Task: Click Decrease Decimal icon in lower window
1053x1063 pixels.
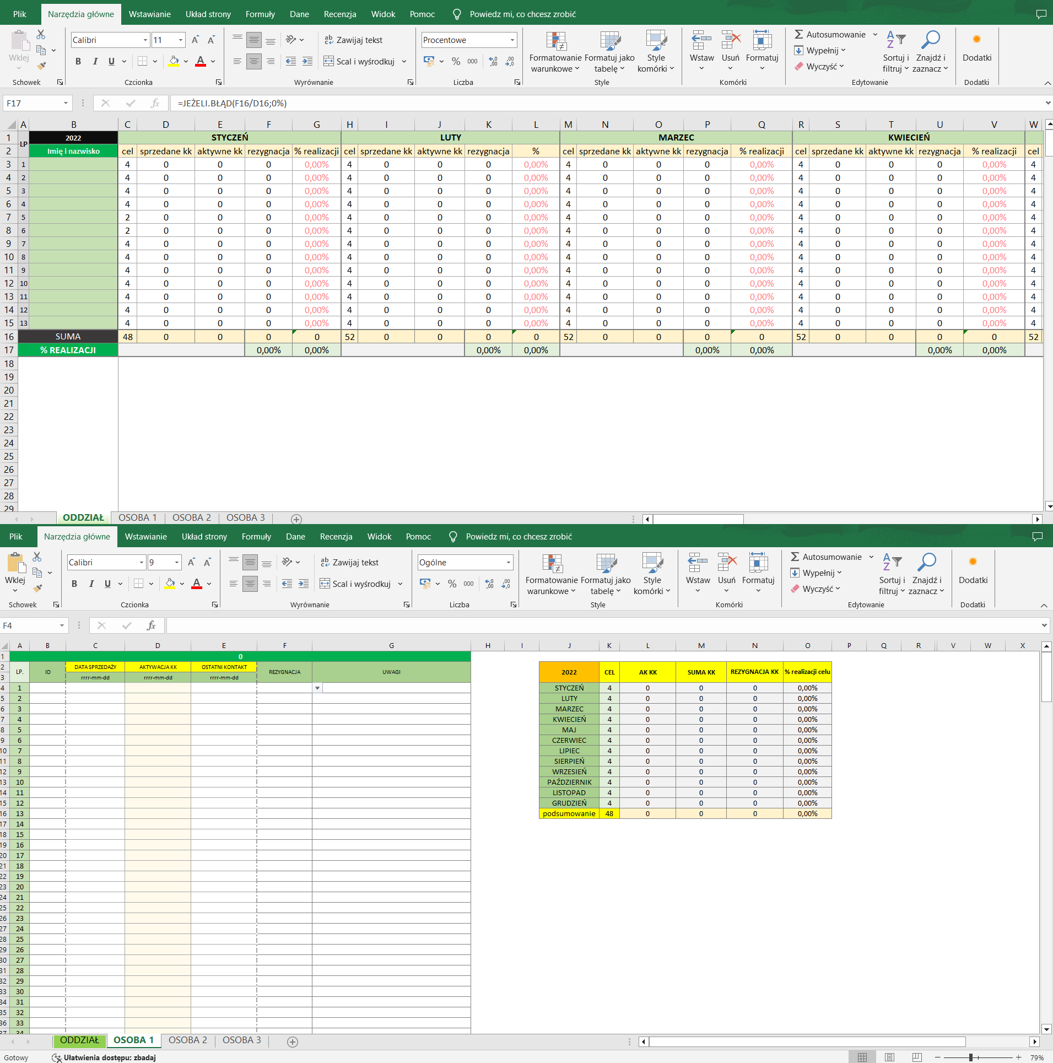Action: pyautogui.click(x=506, y=584)
